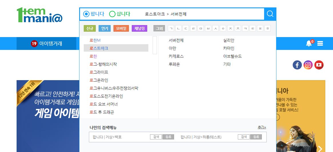Select 로그유니버스:우주전쟁의서막 game
The width and height of the screenshot is (333, 152).
point(114,88)
